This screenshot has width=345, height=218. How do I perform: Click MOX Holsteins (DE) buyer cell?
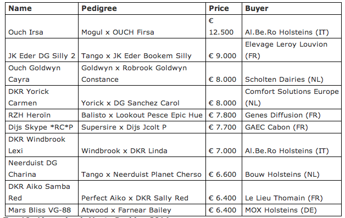pyautogui.click(x=292, y=210)
